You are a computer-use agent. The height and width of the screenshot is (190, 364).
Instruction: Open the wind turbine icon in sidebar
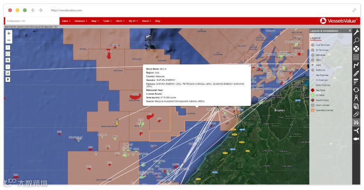pyautogui.click(x=356, y=131)
